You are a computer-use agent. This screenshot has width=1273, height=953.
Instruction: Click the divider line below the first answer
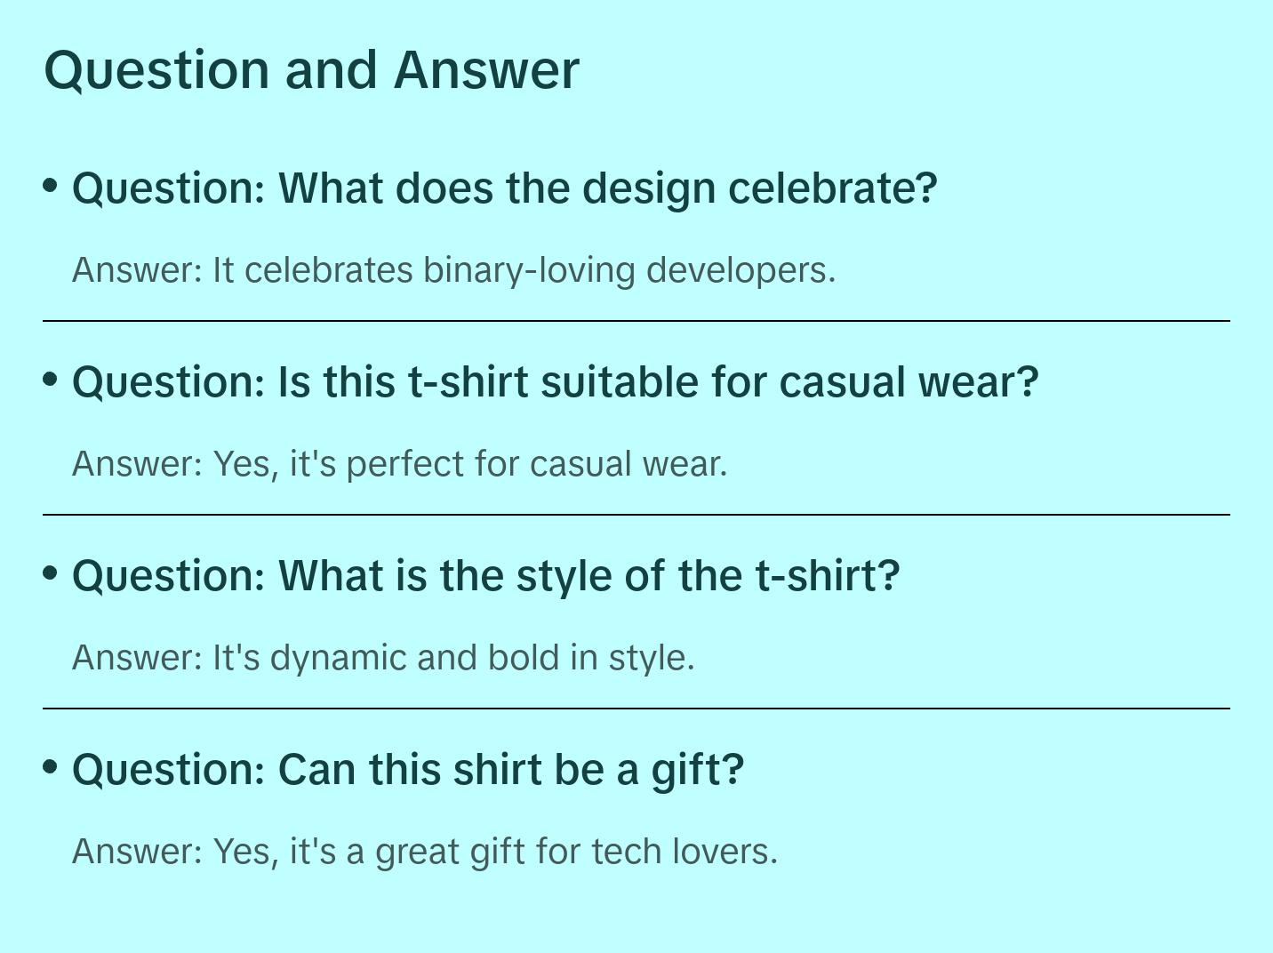pos(636,321)
